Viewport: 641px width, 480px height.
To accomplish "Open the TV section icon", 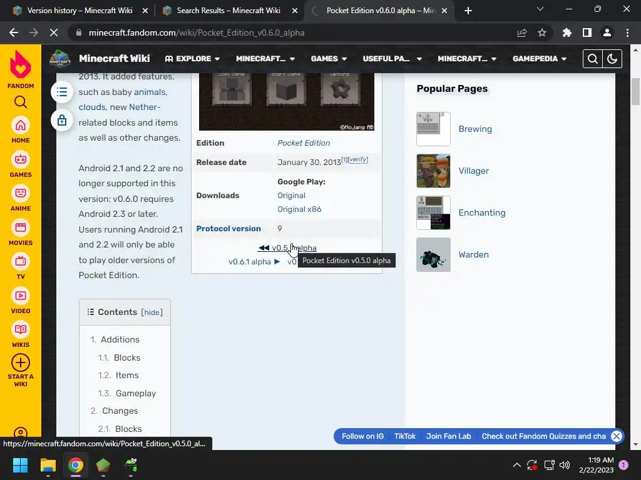I will click(x=21, y=262).
